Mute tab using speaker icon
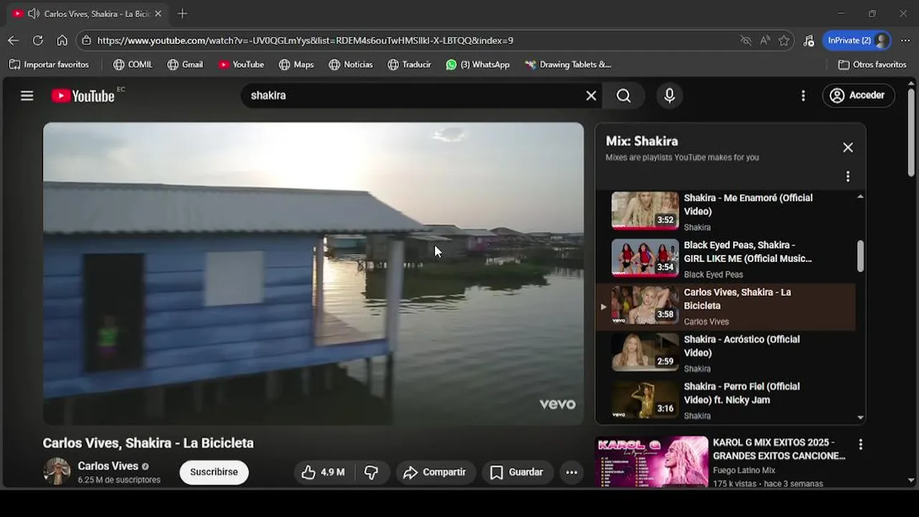This screenshot has width=919, height=517. [x=33, y=14]
